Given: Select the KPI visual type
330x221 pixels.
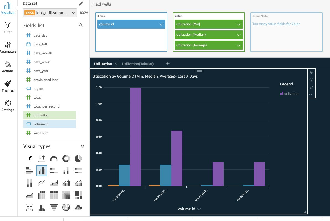Looking at the screenshot, I should tap(42, 158).
